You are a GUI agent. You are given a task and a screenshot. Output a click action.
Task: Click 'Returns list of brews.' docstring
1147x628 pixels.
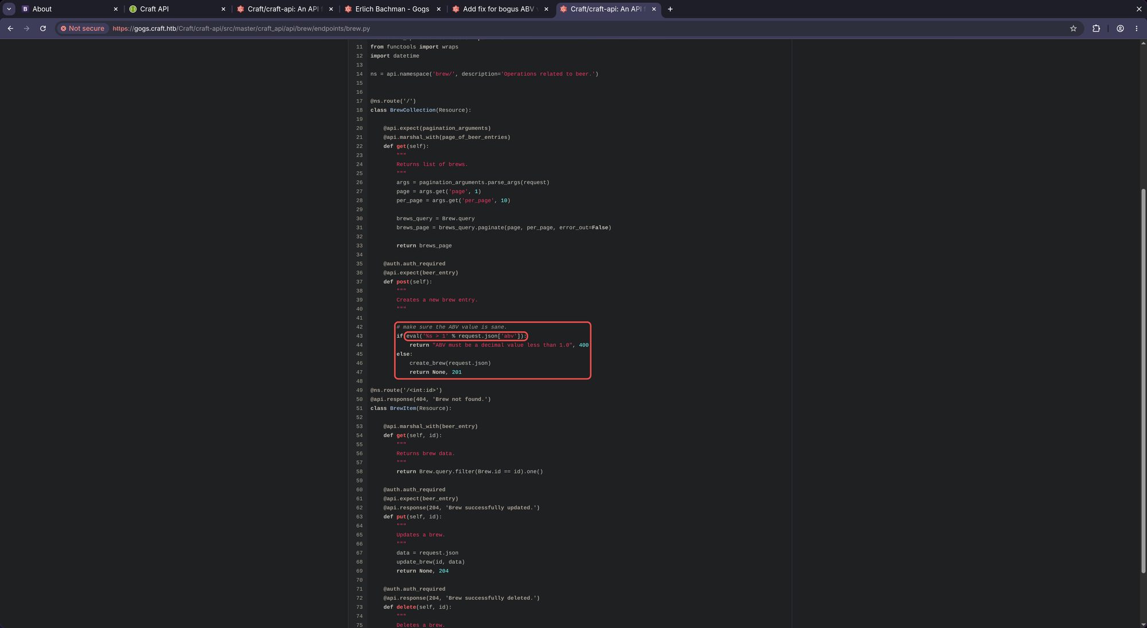click(x=432, y=164)
